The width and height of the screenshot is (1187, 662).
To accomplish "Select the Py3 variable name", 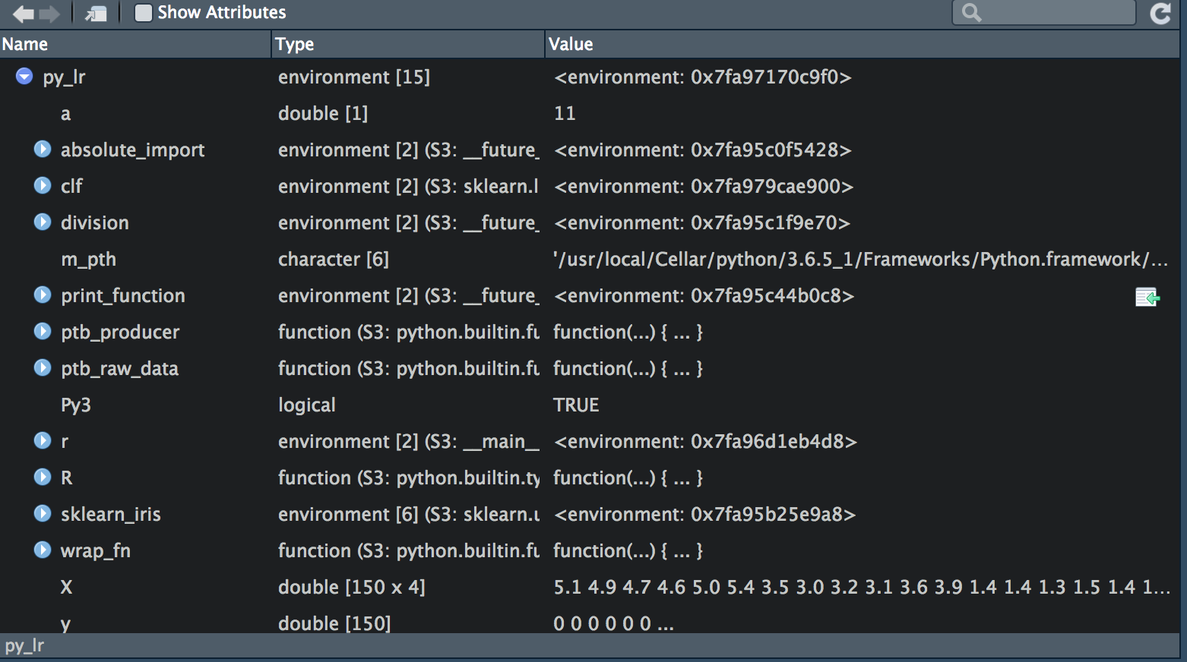I will click(x=76, y=405).
